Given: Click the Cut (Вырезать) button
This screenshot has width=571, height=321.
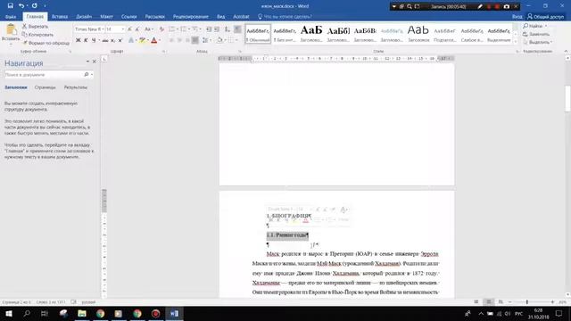Looking at the screenshot, I should (35, 26).
